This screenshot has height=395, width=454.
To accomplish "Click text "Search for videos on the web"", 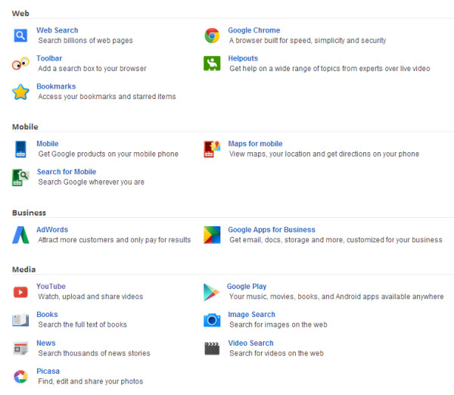I will coord(276,353).
